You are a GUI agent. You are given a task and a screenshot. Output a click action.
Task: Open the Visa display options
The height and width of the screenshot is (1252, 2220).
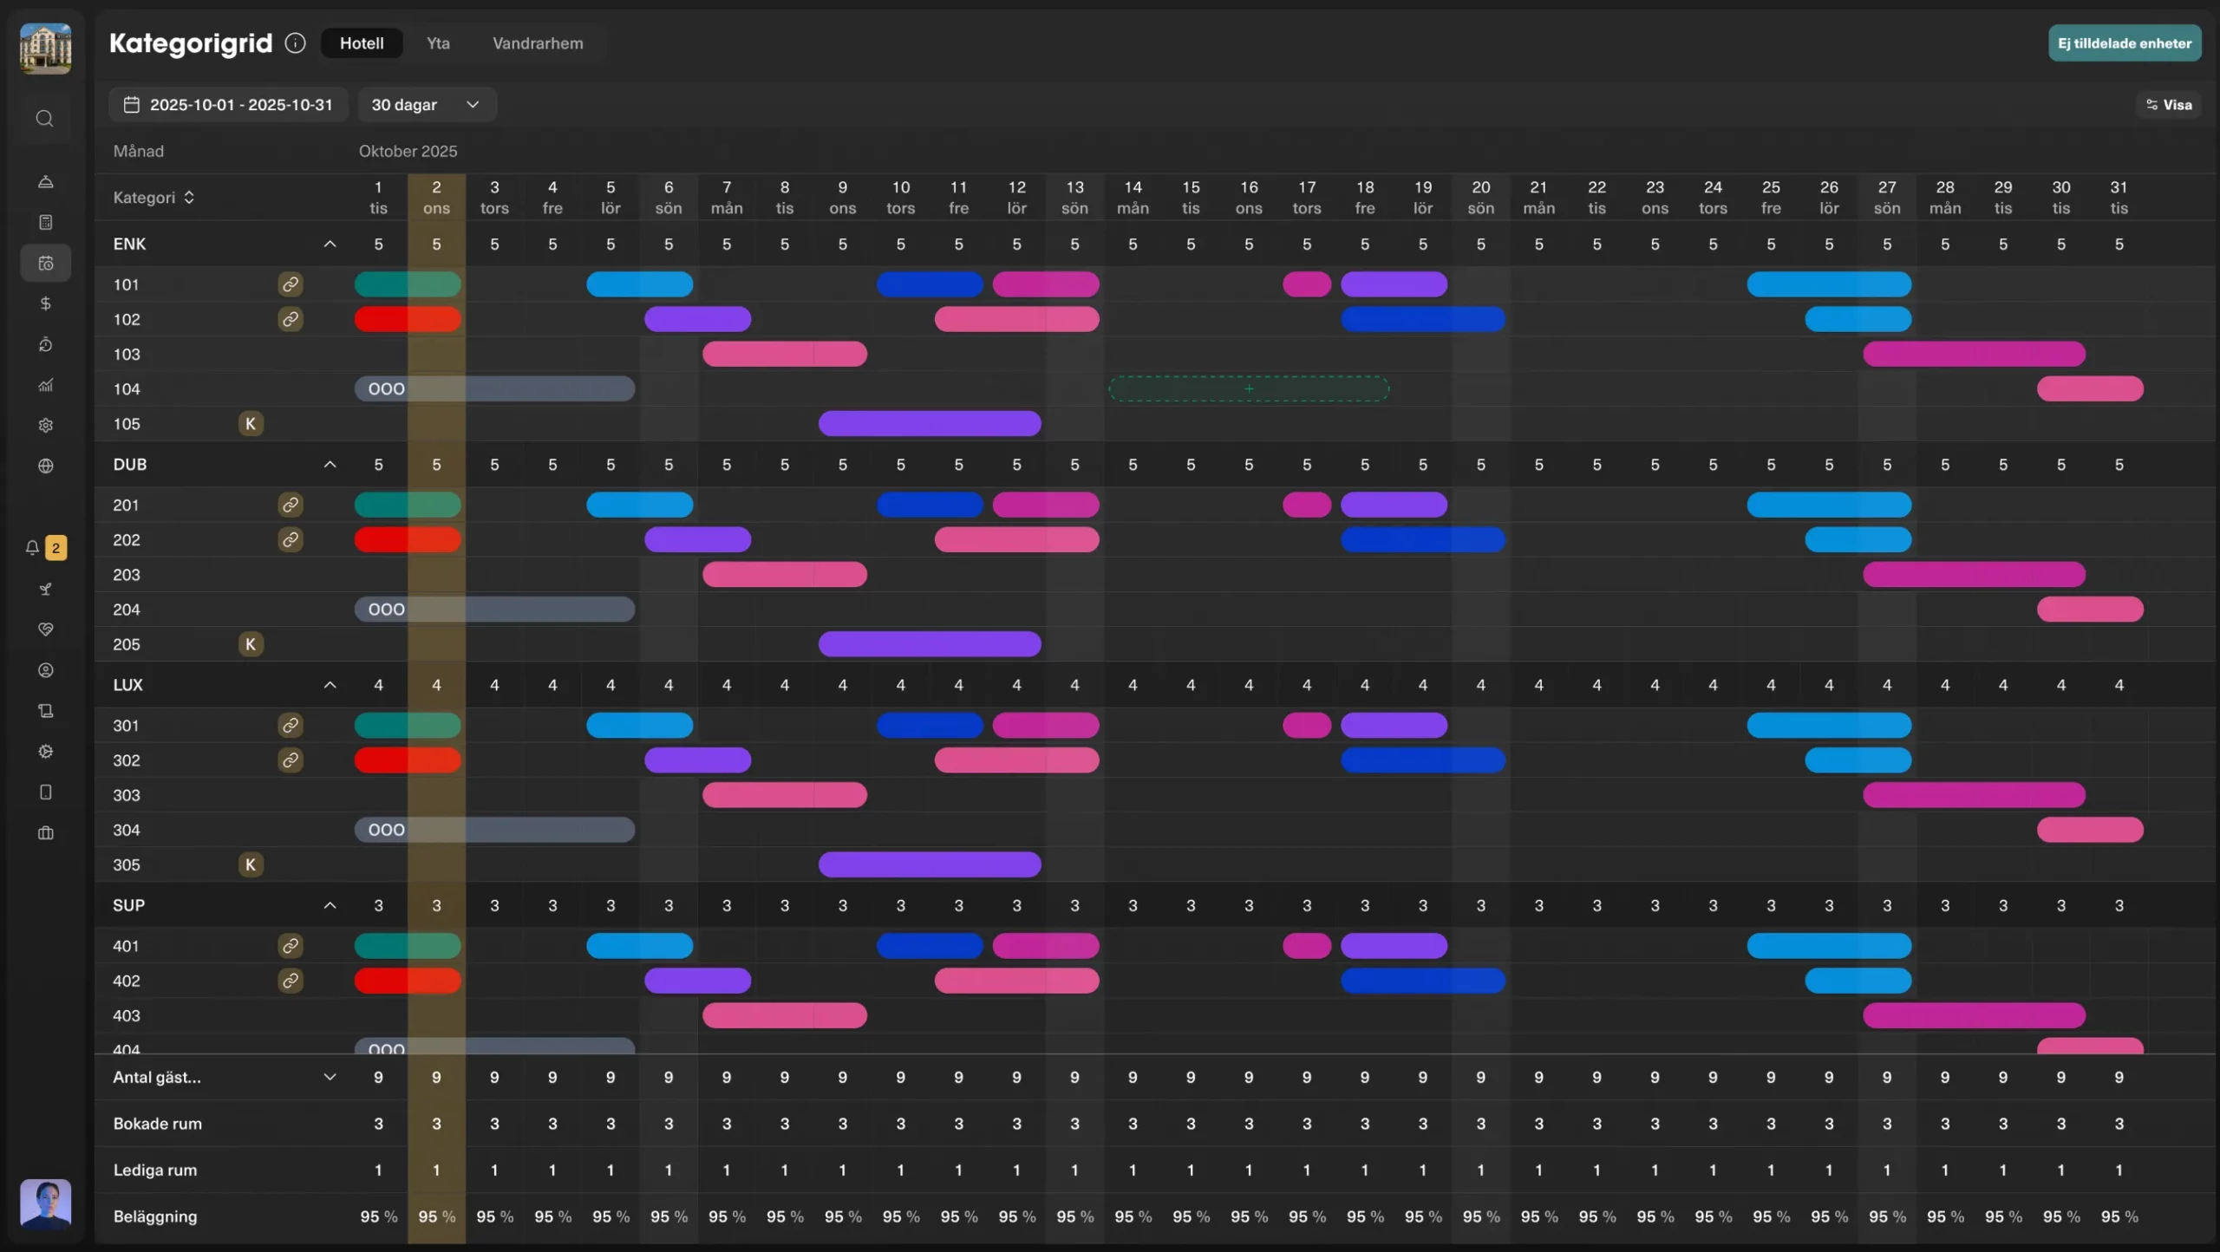pyautogui.click(x=2168, y=105)
